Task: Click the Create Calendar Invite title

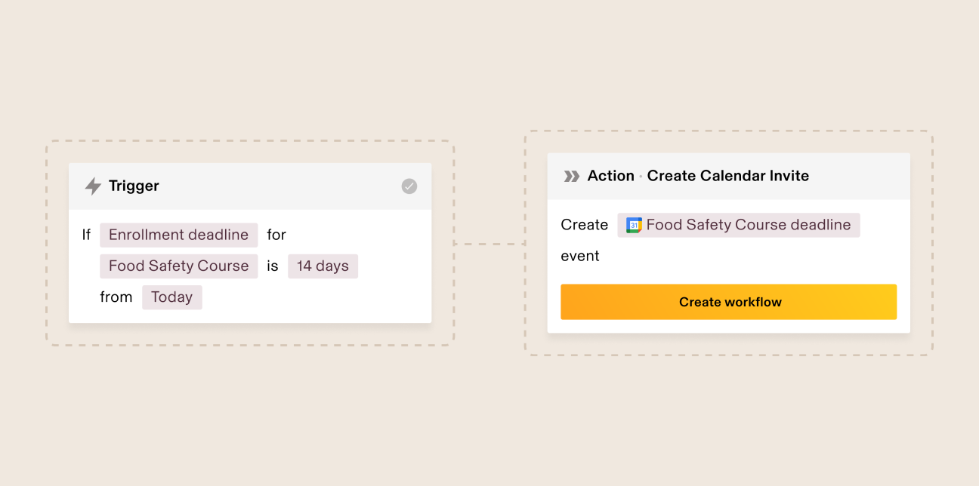Action: point(728,176)
